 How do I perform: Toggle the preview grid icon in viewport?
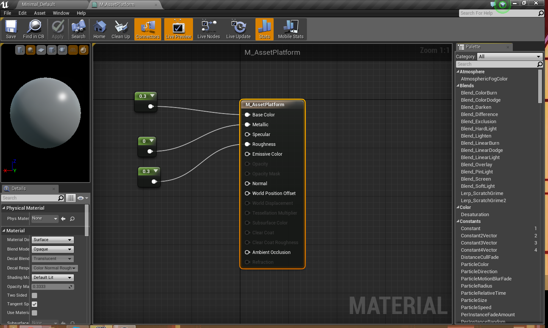[73, 50]
